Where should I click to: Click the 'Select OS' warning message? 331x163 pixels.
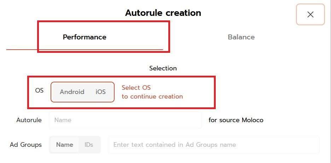[x=136, y=88]
